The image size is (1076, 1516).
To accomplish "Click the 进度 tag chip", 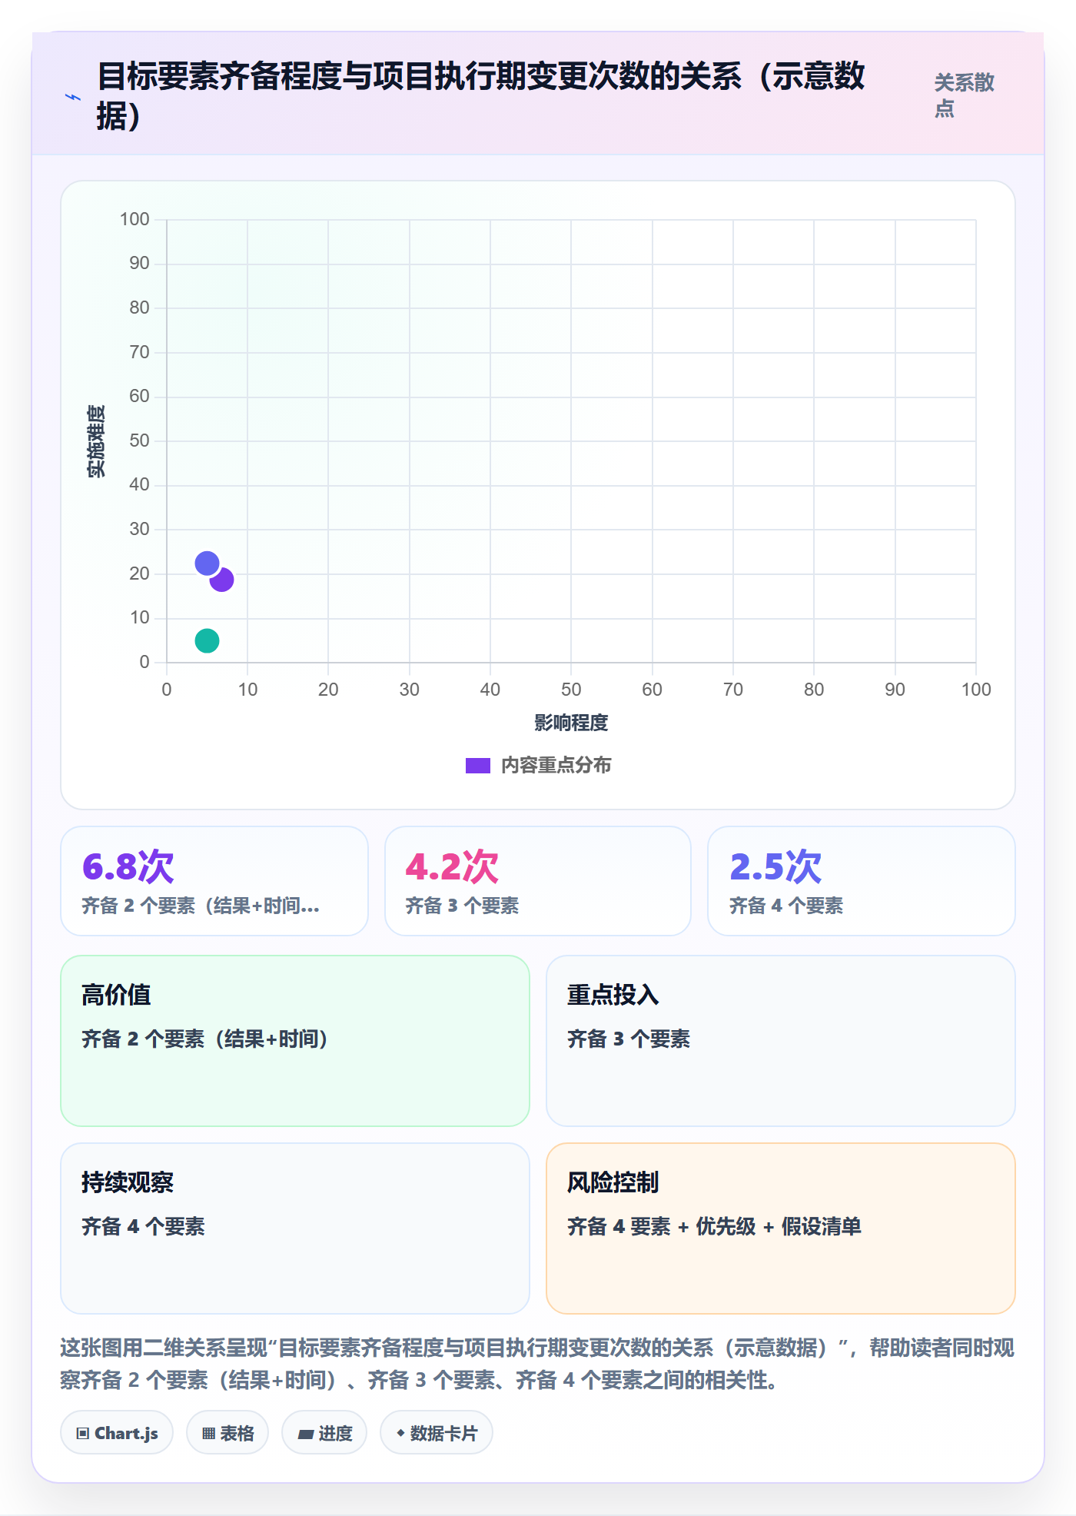I will [324, 1433].
